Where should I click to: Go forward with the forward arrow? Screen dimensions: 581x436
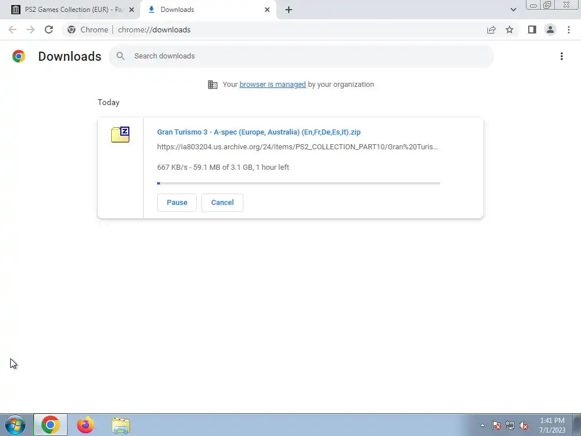click(31, 30)
